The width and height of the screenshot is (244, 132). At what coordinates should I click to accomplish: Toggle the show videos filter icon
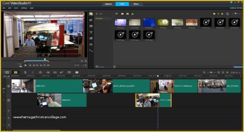122,14
